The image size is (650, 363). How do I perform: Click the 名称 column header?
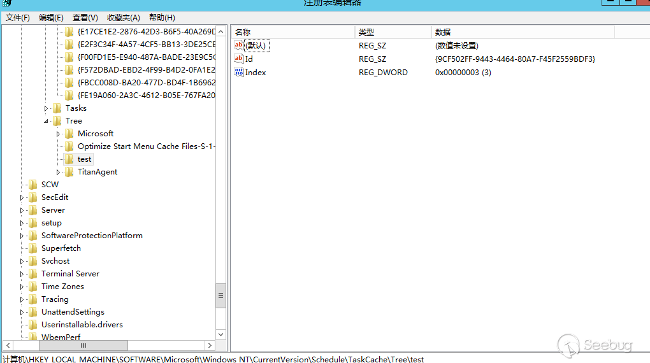tap(293, 32)
